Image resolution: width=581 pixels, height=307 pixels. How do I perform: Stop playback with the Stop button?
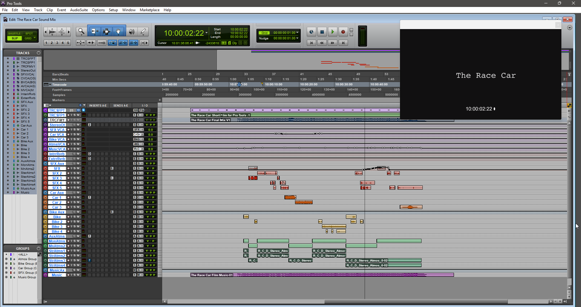[322, 32]
